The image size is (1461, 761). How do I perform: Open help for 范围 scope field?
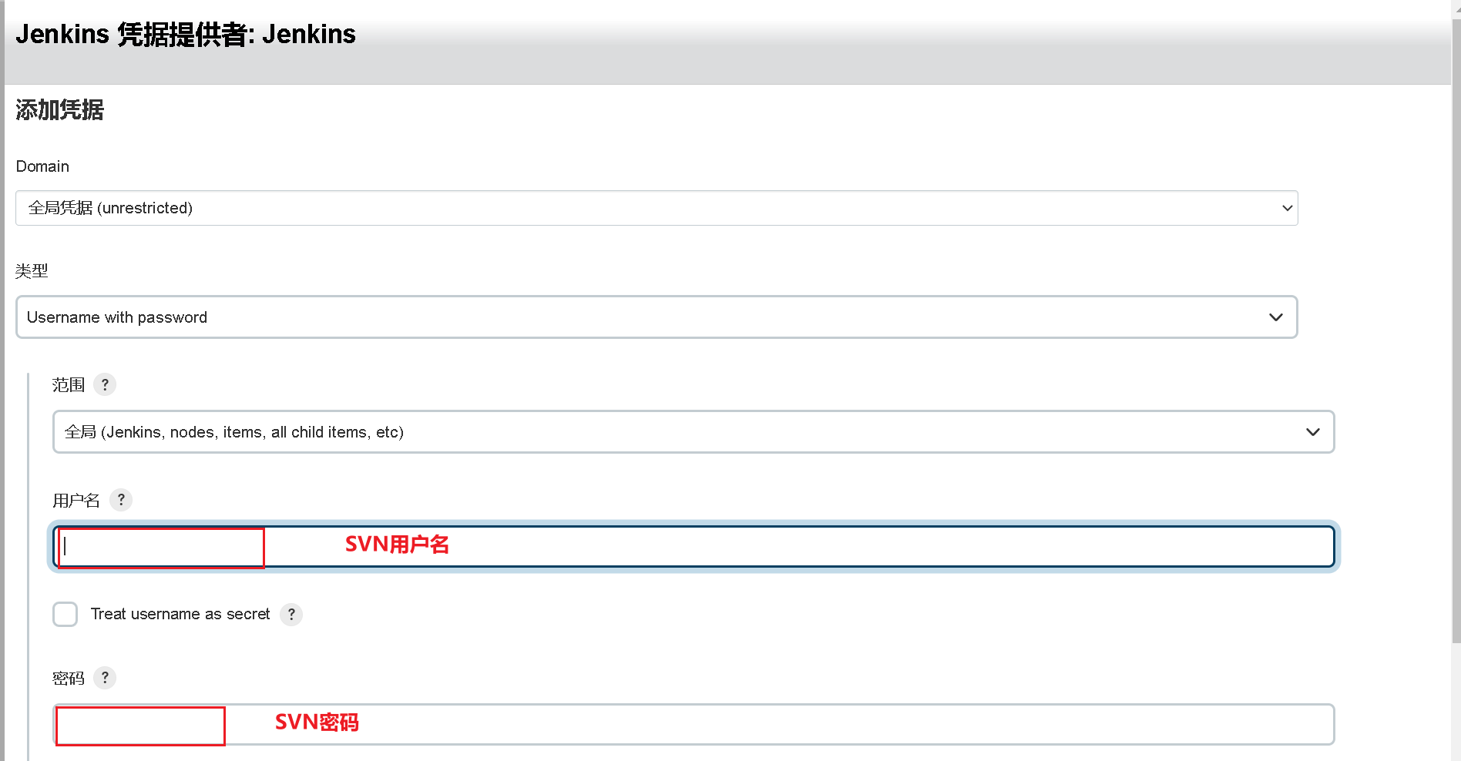(x=105, y=384)
